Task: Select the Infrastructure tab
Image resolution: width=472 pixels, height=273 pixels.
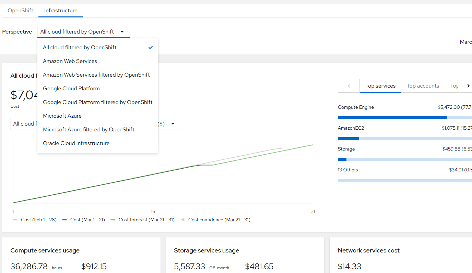Action: [x=61, y=11]
